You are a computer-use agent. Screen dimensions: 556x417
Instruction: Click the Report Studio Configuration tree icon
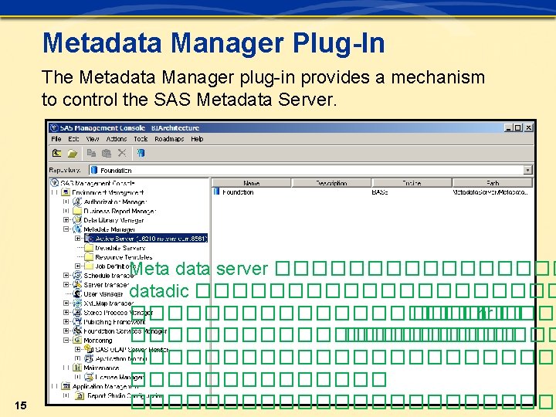(80, 395)
